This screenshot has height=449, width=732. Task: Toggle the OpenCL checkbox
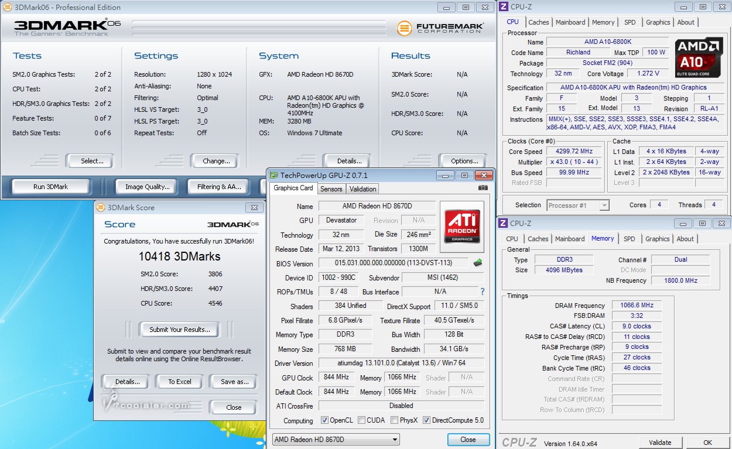click(324, 420)
